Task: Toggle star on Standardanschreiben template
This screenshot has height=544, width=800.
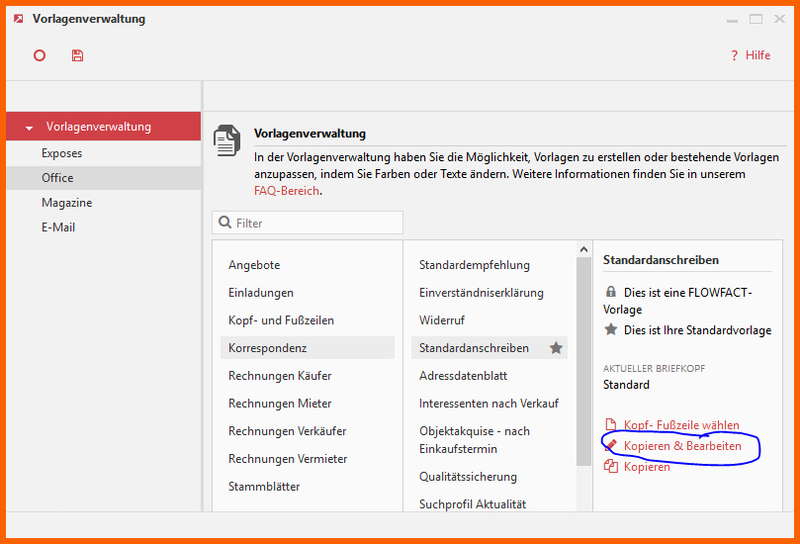Action: click(x=556, y=348)
